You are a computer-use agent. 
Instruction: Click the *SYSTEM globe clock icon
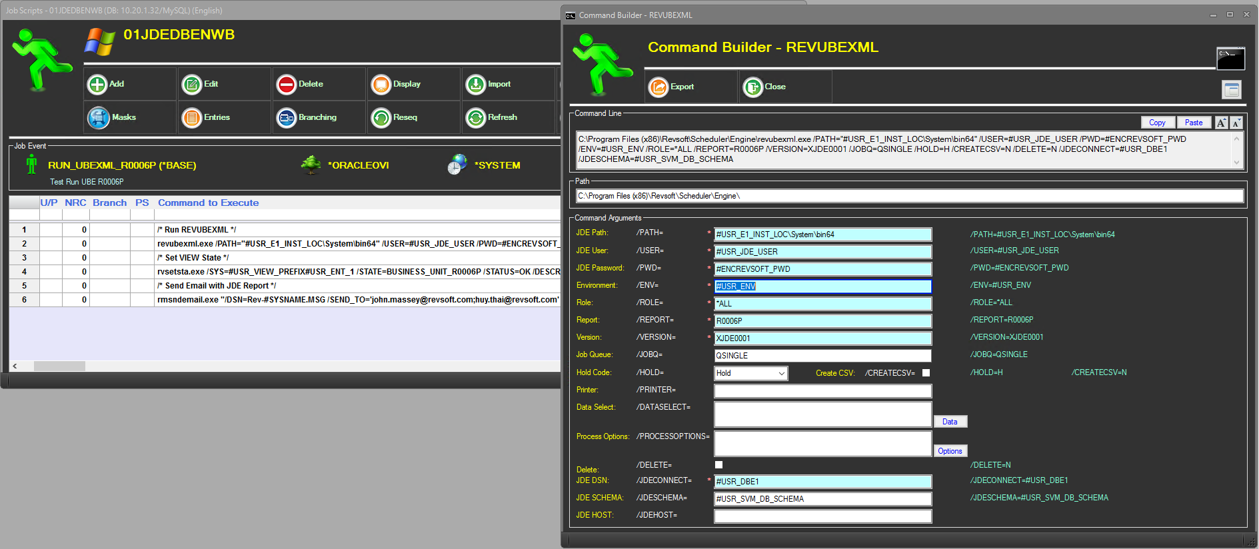(457, 165)
